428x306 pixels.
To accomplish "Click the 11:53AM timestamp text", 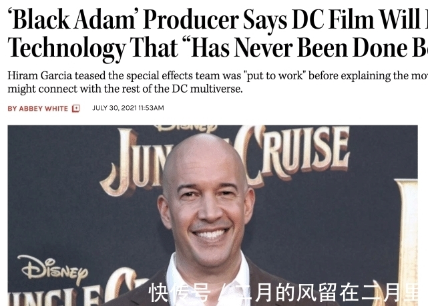I will (x=151, y=108).
